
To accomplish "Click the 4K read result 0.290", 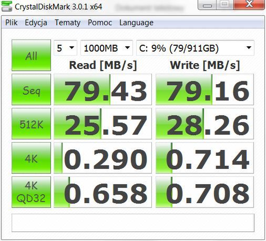I will [103, 158].
